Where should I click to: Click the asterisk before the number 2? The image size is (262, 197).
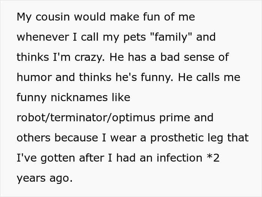tap(209, 157)
